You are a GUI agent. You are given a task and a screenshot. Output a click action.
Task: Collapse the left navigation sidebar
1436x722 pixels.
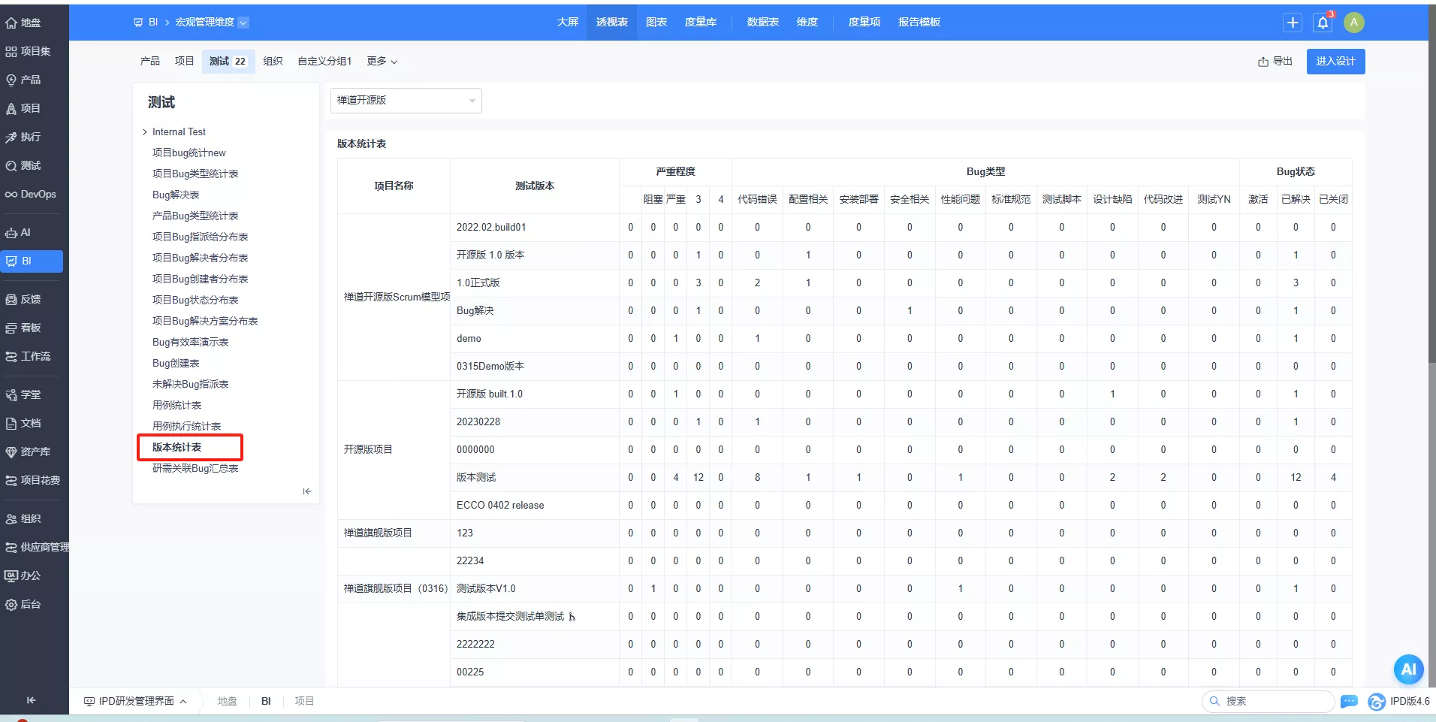[x=31, y=700]
